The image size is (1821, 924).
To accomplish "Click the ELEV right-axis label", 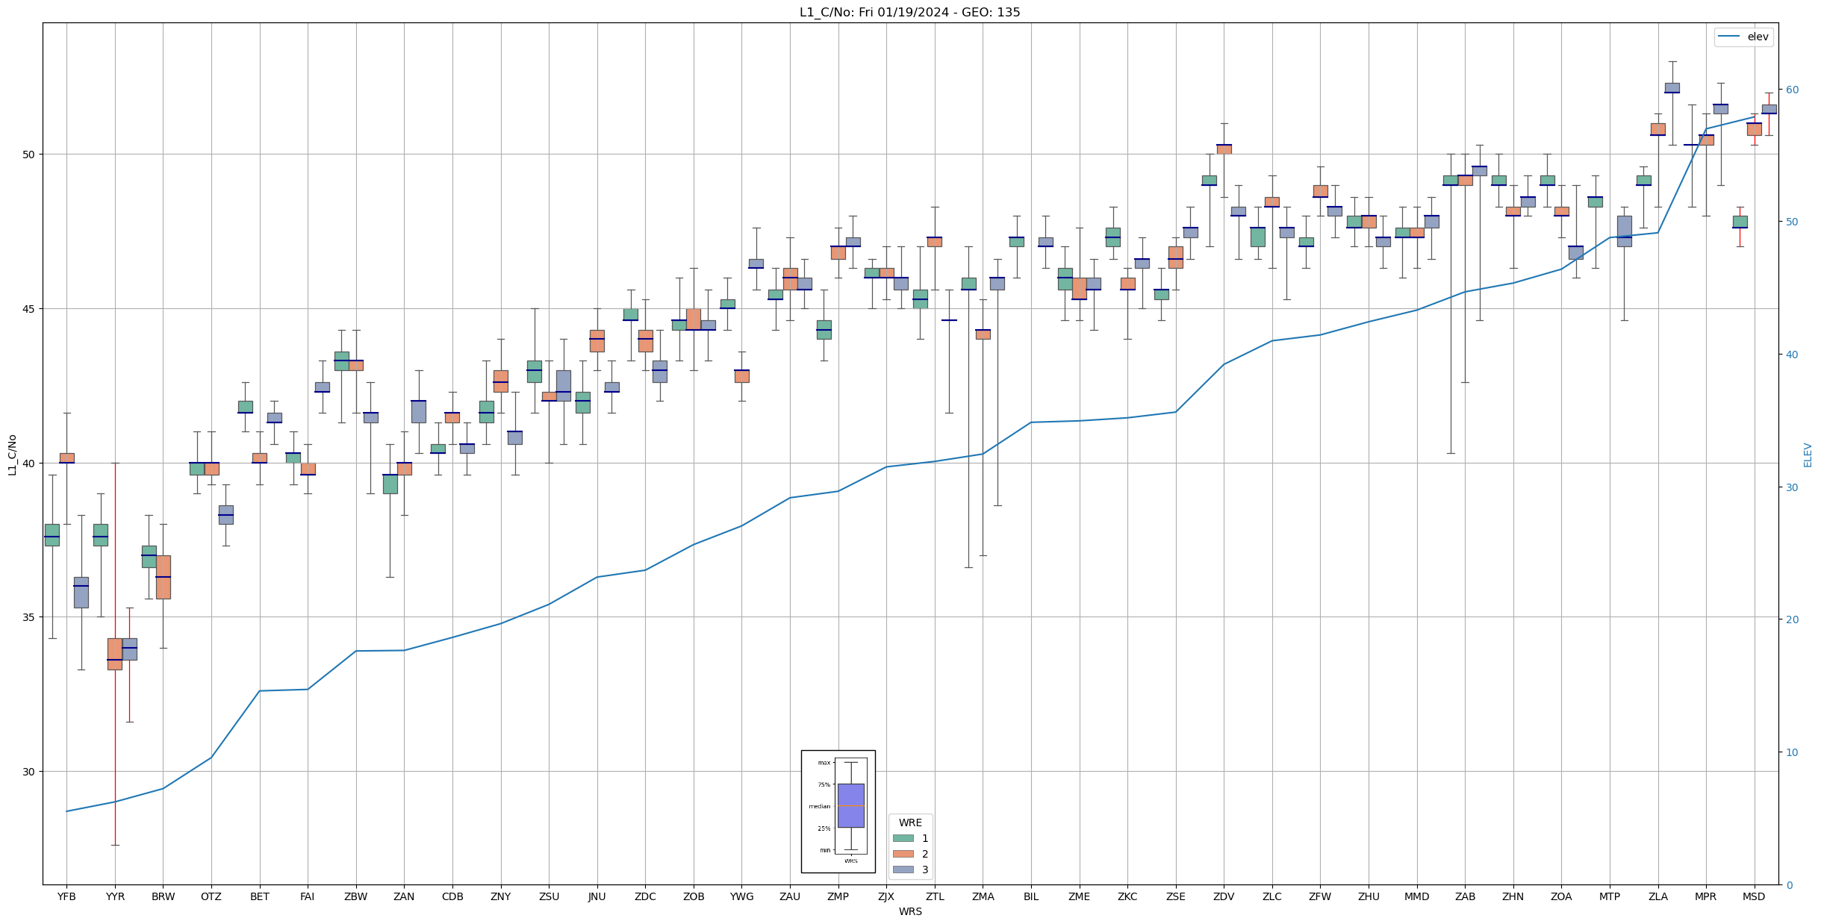I will click(1808, 455).
